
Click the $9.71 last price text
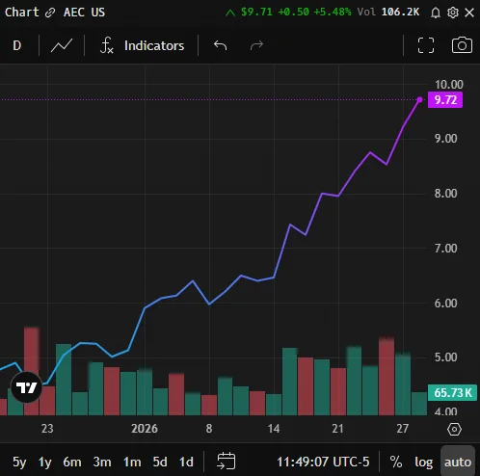coord(256,12)
